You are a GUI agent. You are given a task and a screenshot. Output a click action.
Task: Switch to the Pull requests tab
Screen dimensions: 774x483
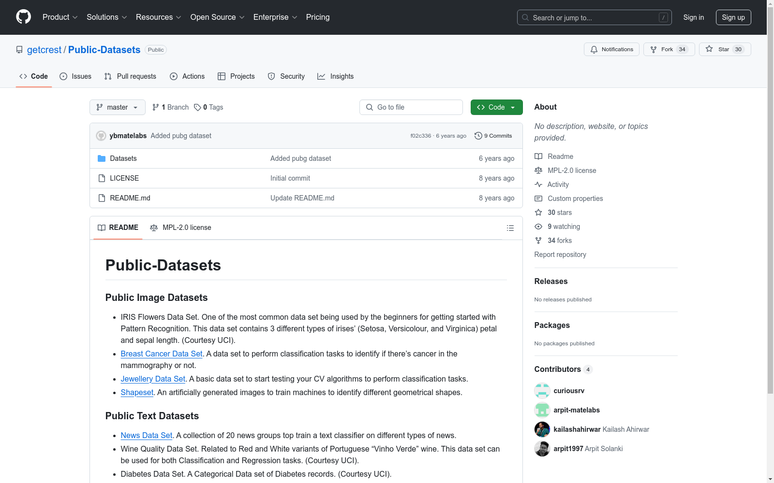[130, 76]
